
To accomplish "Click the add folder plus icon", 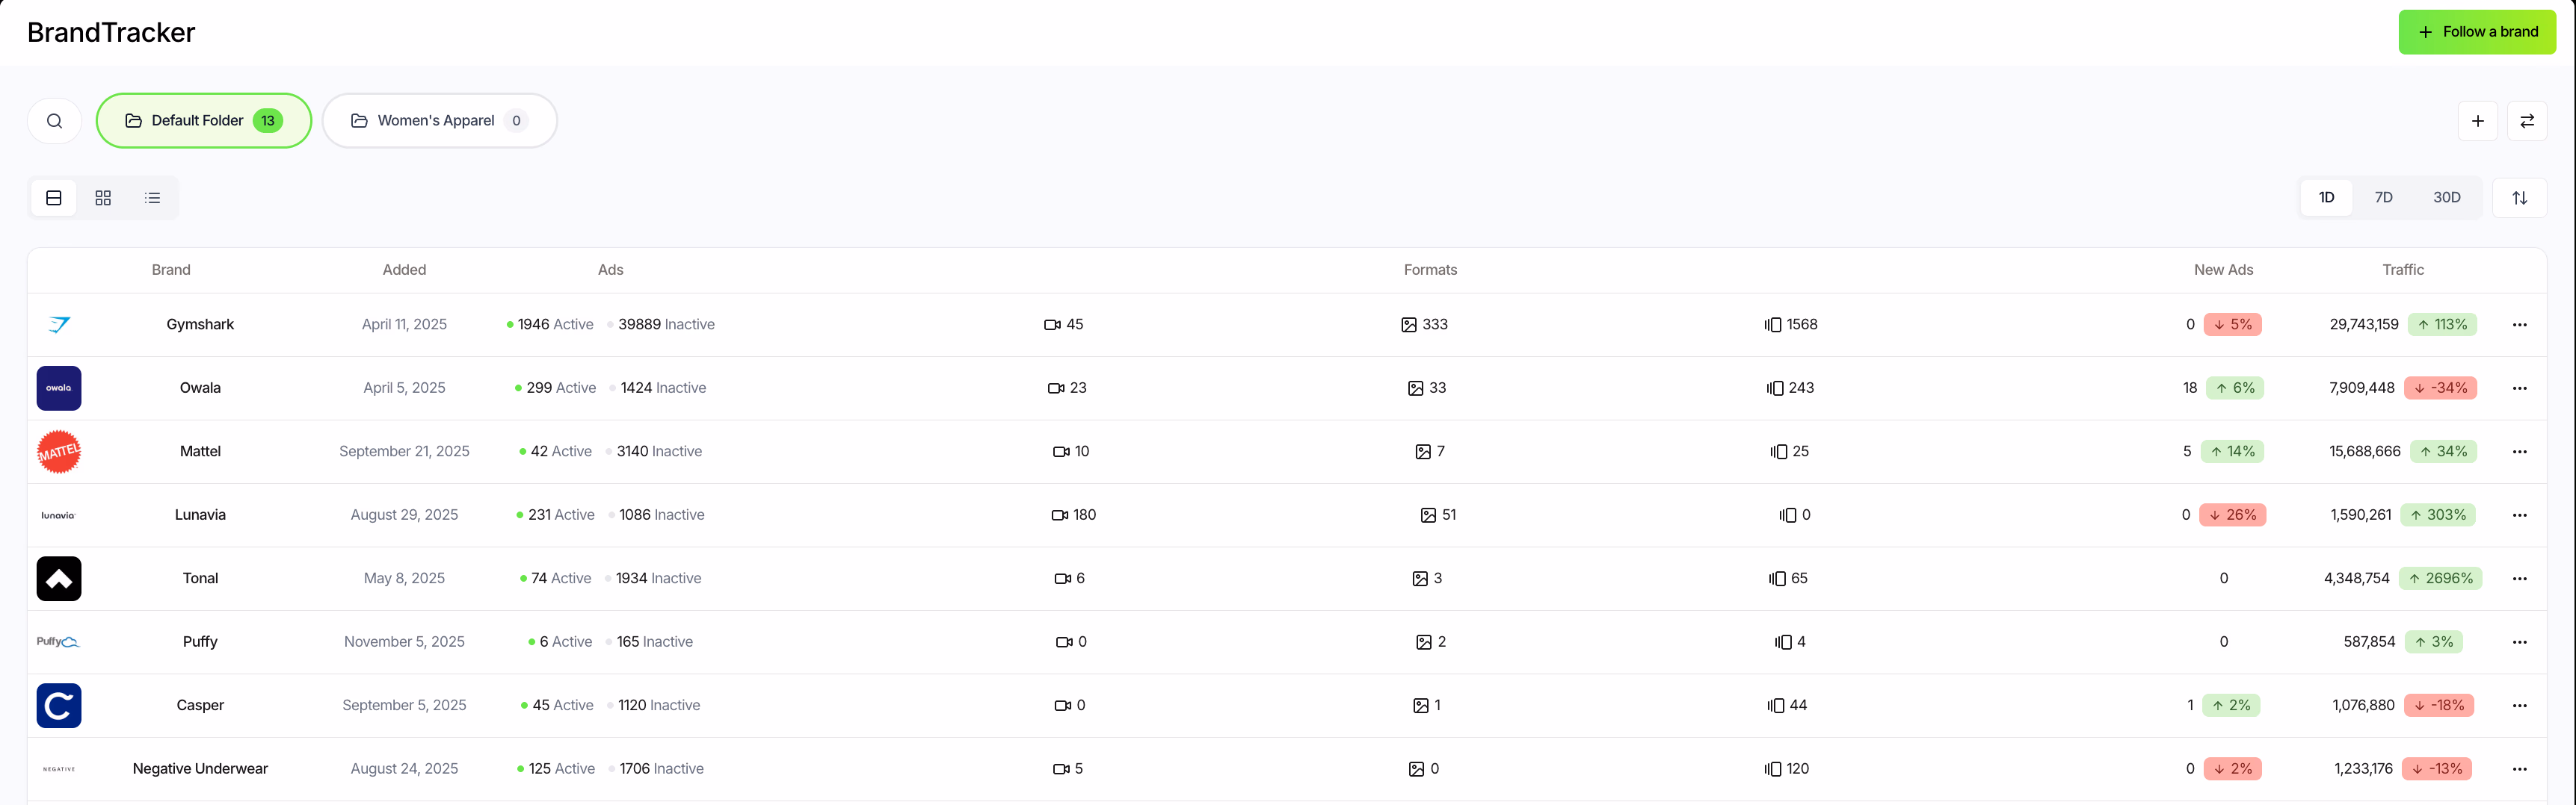I will pos(2478,119).
